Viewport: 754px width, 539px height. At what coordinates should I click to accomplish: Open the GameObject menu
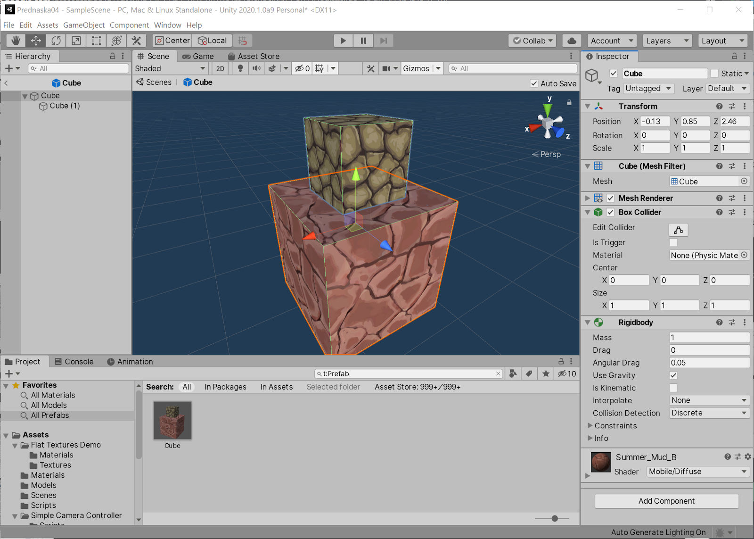pos(84,25)
